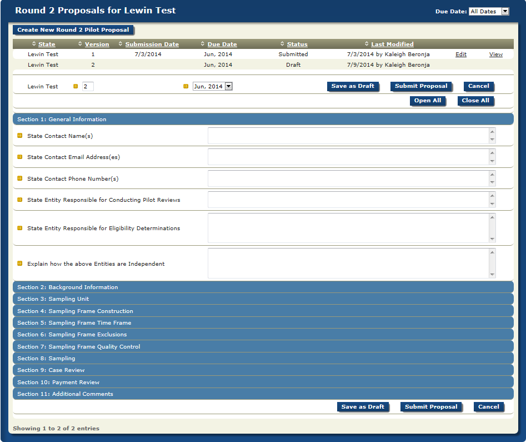Expand Section 5: Sampling Frame Time Frame
526x442 pixels.
[x=263, y=323]
